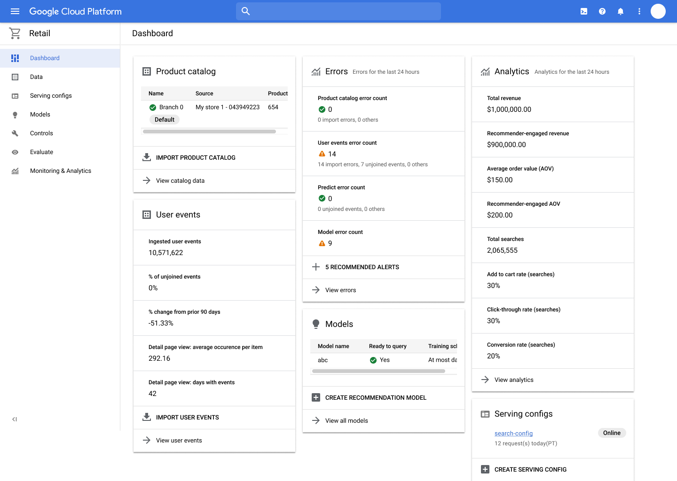Click View all models link
The image size is (677, 481).
pyautogui.click(x=346, y=421)
